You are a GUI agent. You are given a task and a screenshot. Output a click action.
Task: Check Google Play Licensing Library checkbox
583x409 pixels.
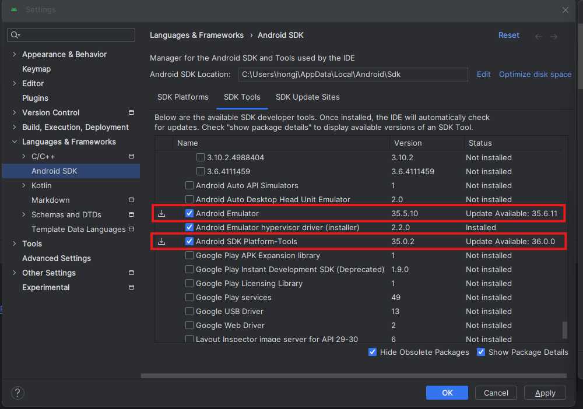(x=189, y=283)
